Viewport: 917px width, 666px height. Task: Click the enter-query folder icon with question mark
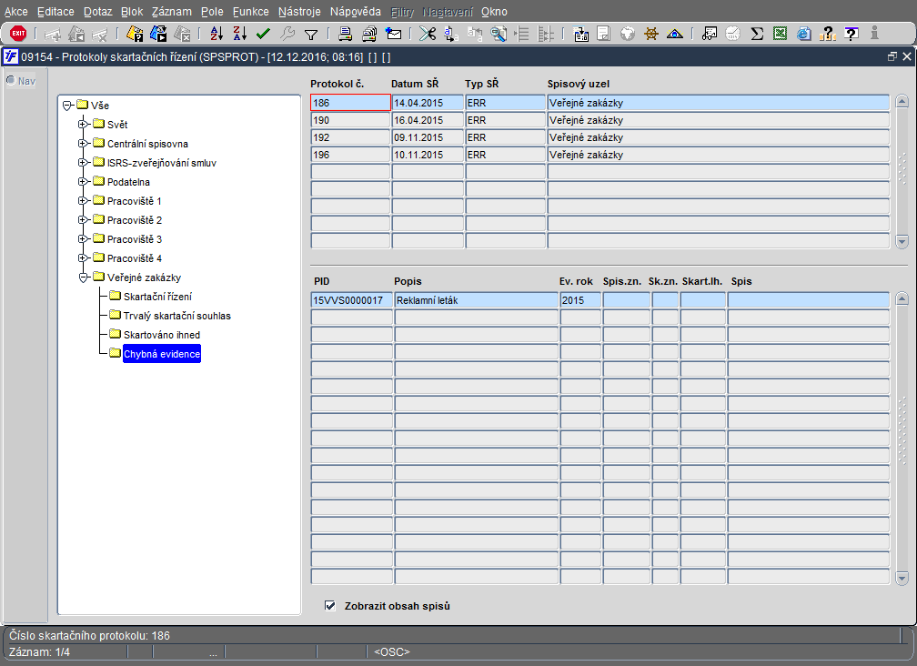[x=135, y=34]
